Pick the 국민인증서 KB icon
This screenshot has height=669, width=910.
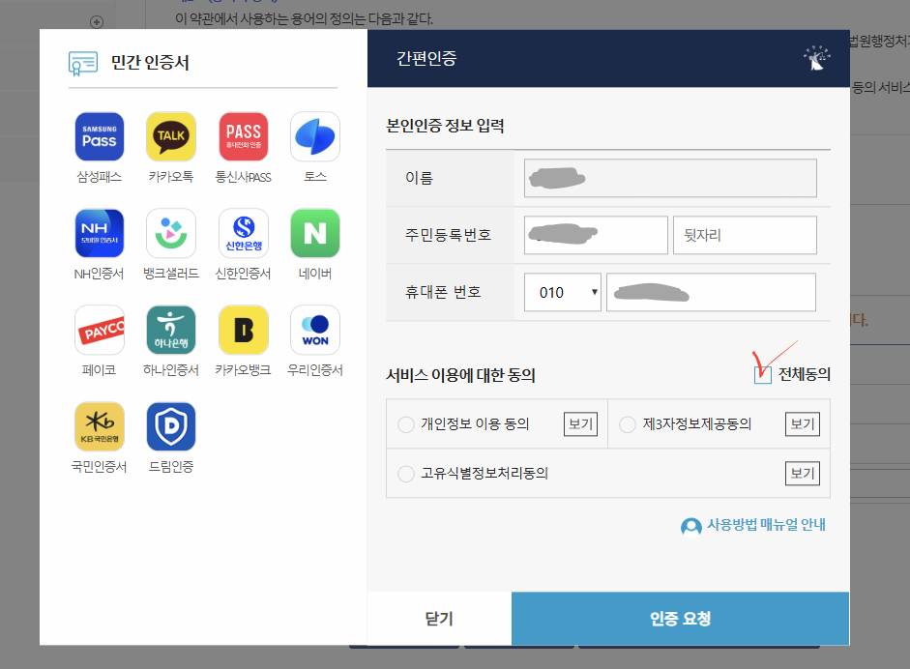coord(101,425)
